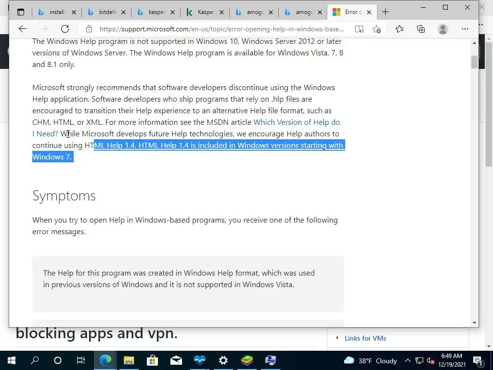Open Read aloud immersive reader icon
493x370 pixels.
(359, 29)
